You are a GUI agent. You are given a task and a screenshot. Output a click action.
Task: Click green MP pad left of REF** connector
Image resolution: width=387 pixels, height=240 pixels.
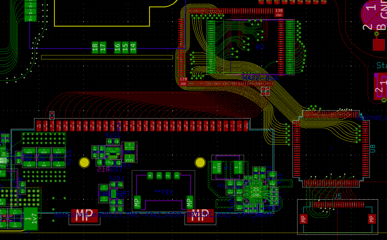click(x=137, y=202)
